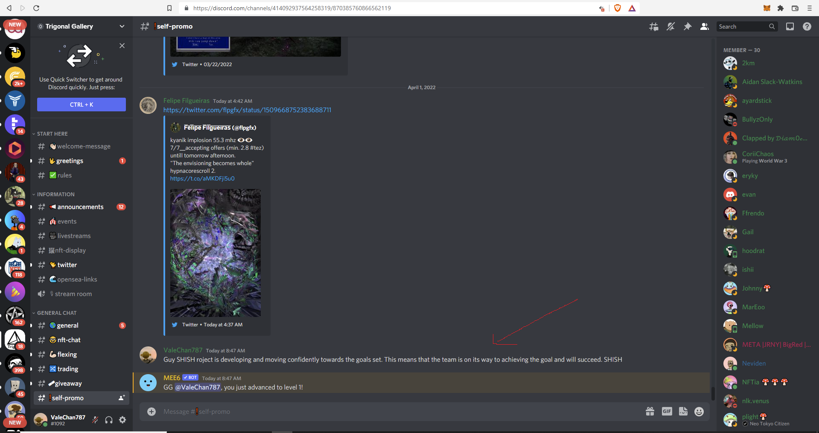Click the CTRL + K button
This screenshot has width=819, height=433.
click(x=82, y=105)
